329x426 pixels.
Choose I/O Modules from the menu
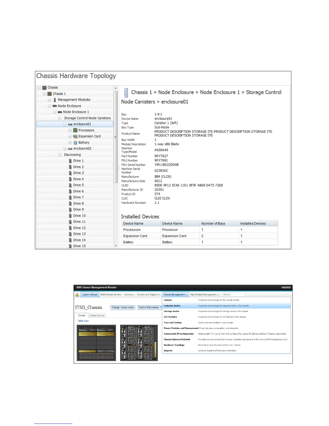pyautogui.click(x=227, y=317)
